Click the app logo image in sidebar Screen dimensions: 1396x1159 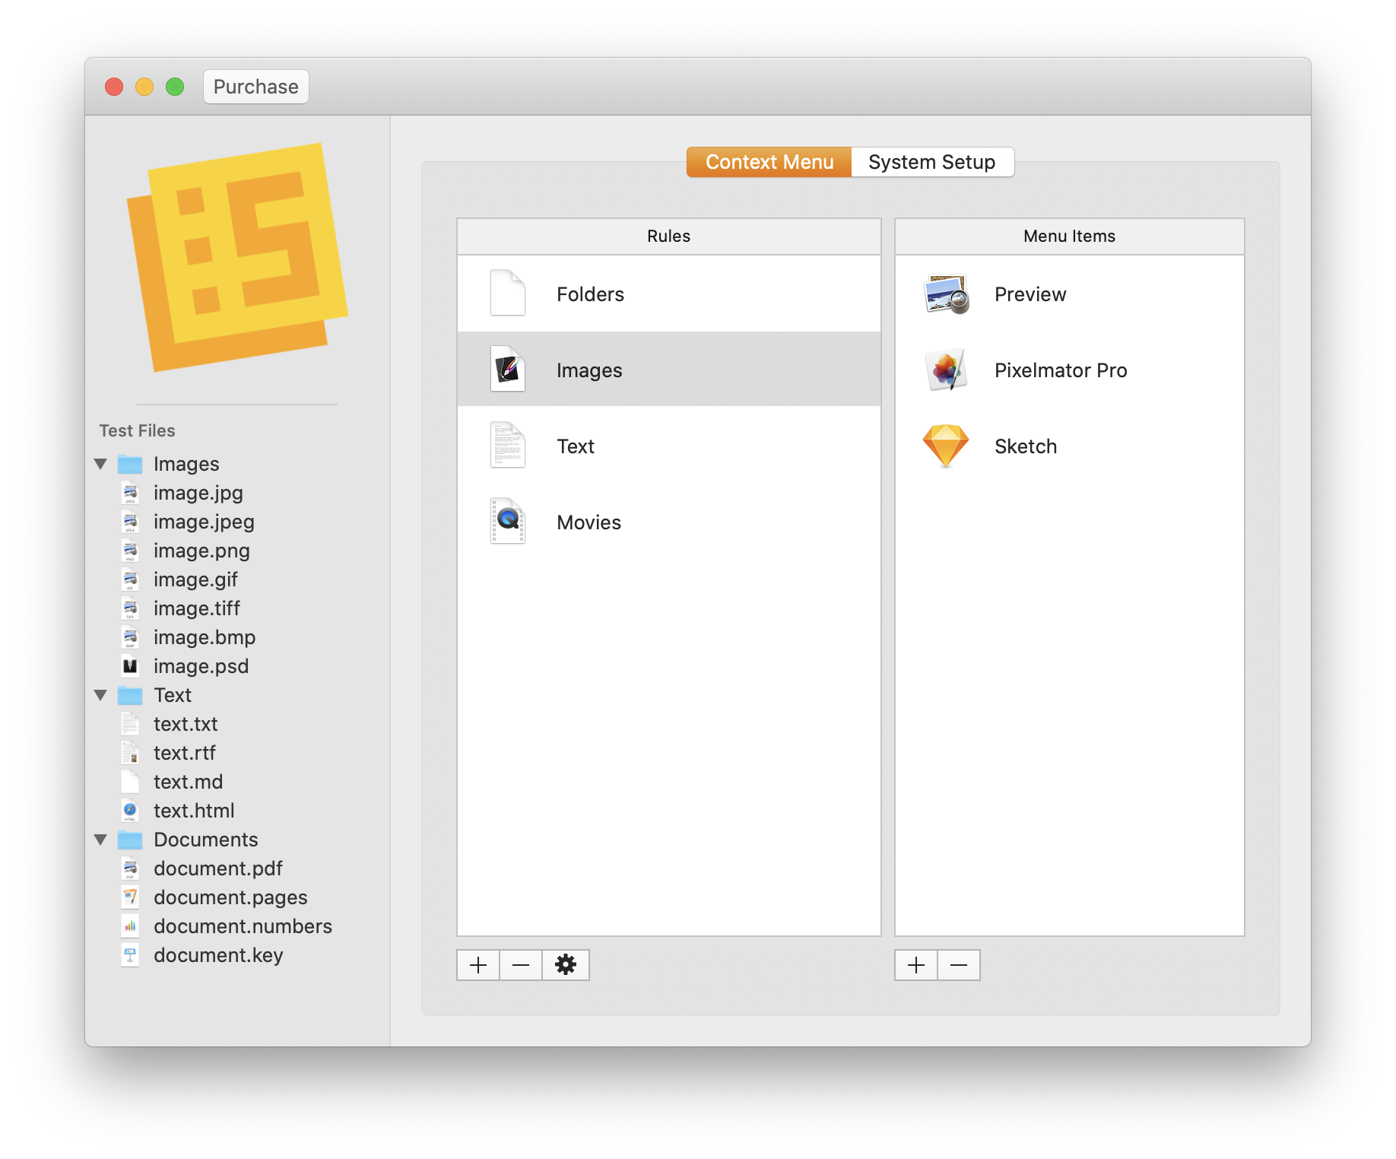tap(237, 257)
